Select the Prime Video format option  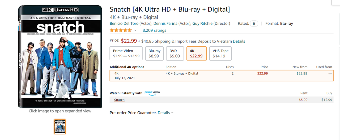coord(126,53)
